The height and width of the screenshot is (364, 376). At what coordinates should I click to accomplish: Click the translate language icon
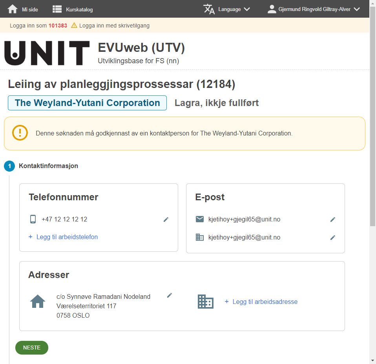pos(209,9)
